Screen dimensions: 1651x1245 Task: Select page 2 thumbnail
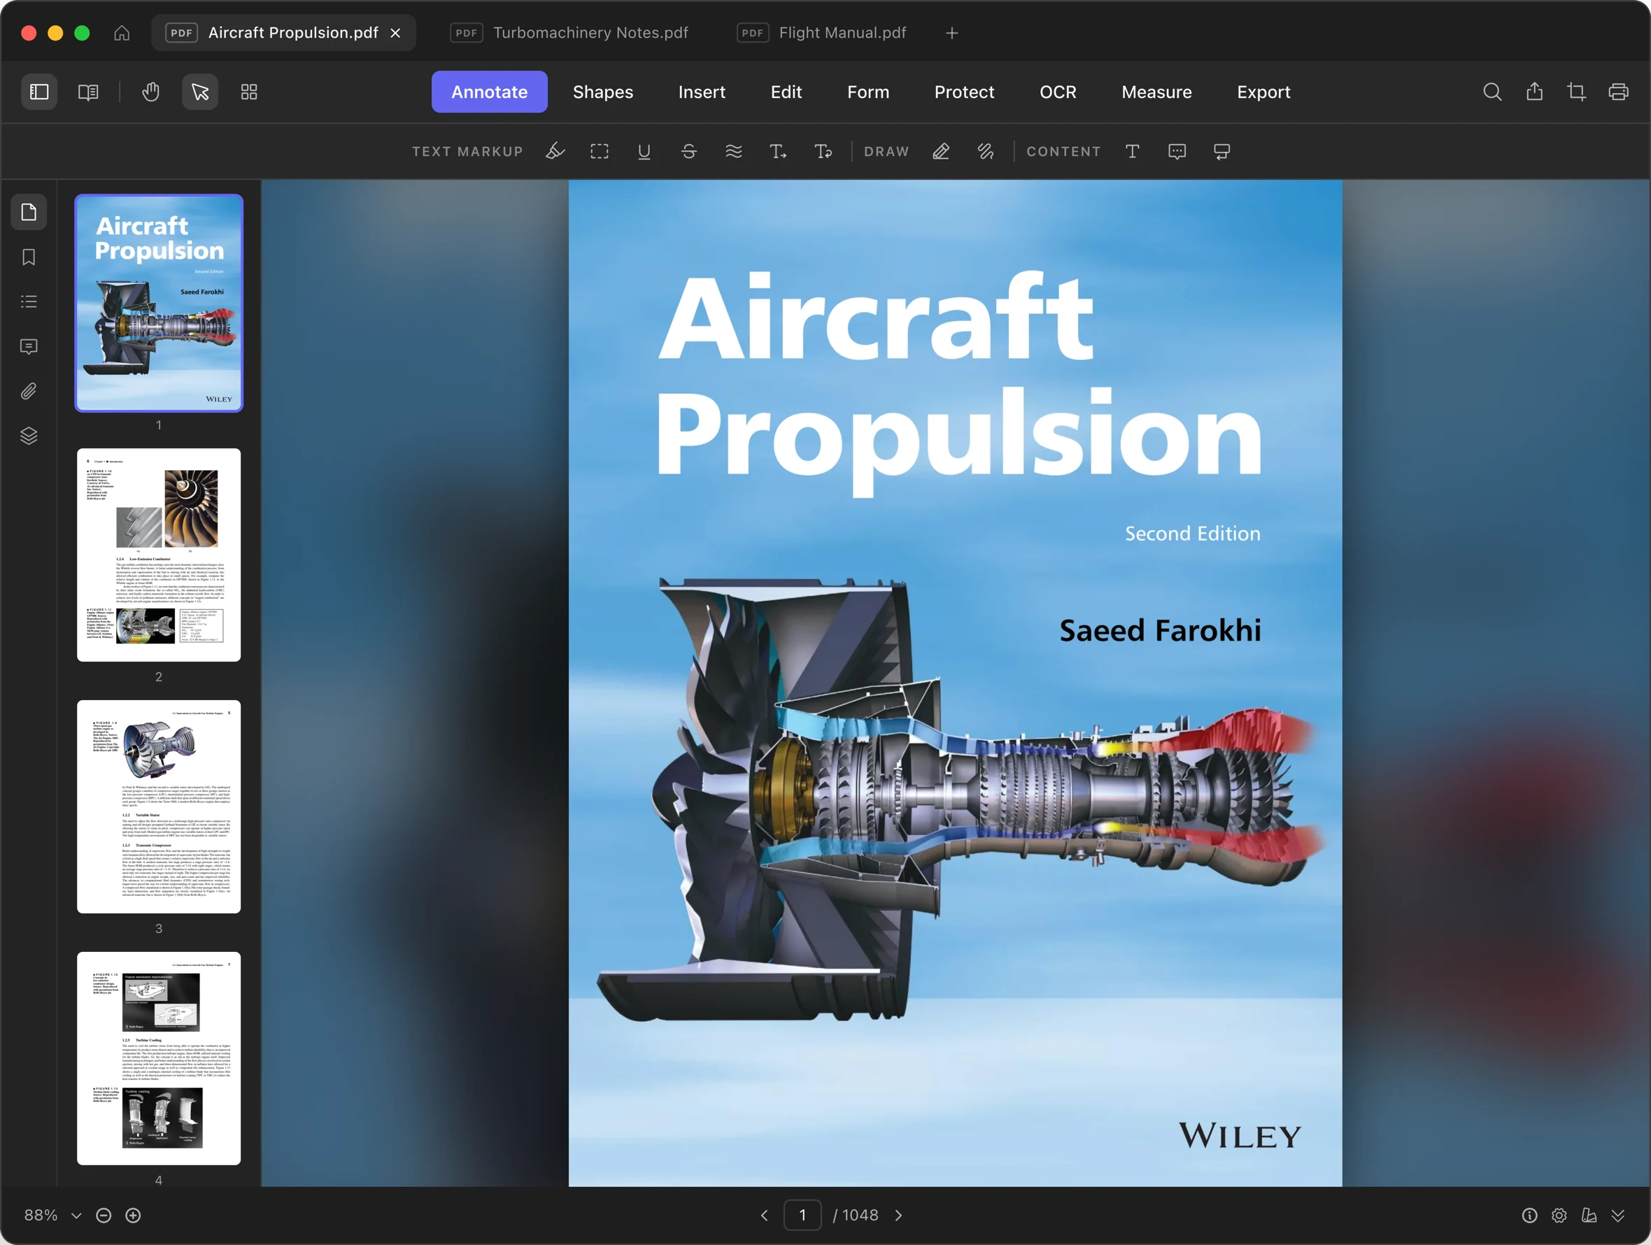(159, 555)
